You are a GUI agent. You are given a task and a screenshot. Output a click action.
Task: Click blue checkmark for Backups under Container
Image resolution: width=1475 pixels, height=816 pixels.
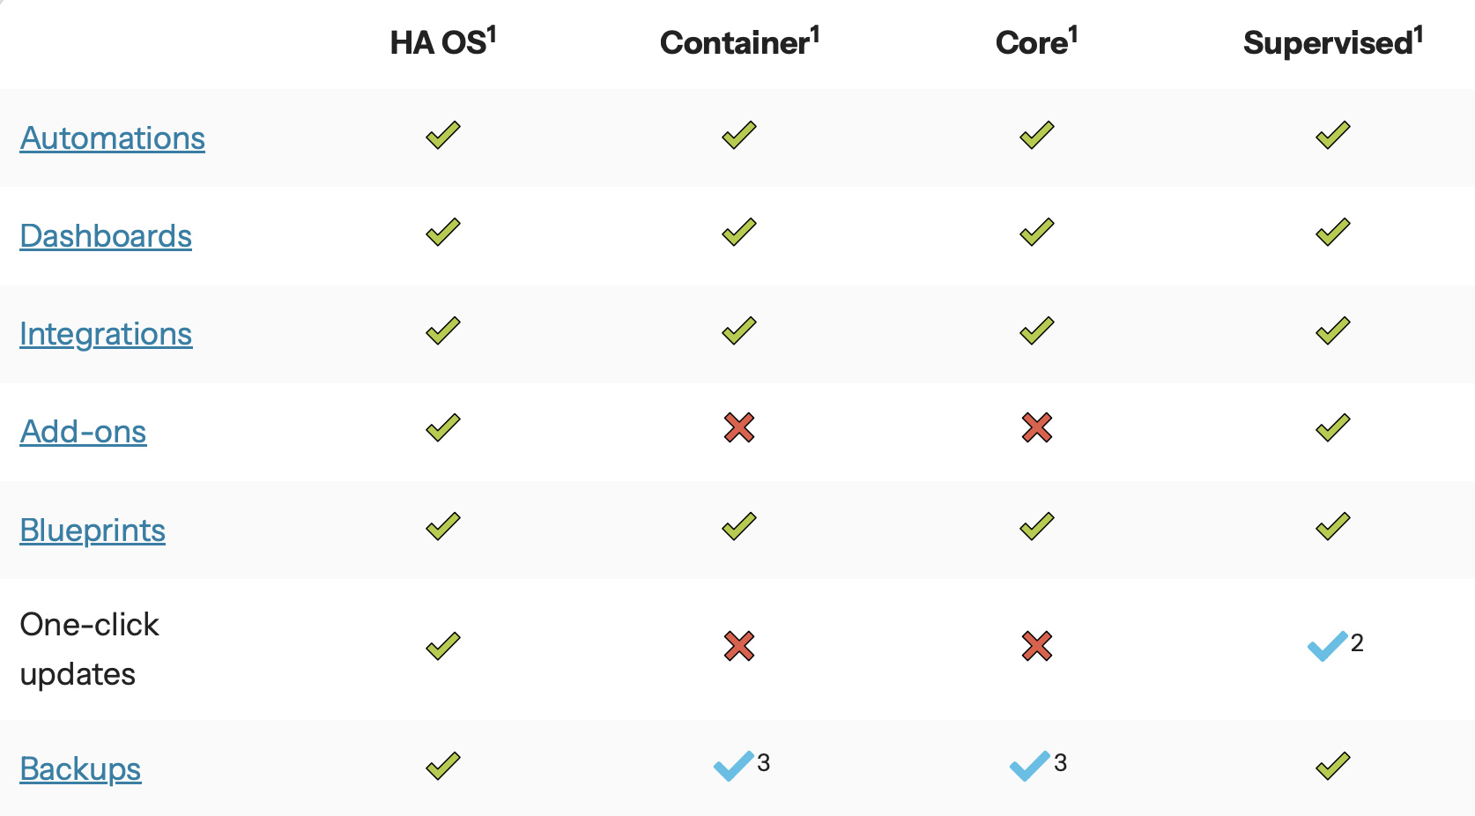coord(733,766)
